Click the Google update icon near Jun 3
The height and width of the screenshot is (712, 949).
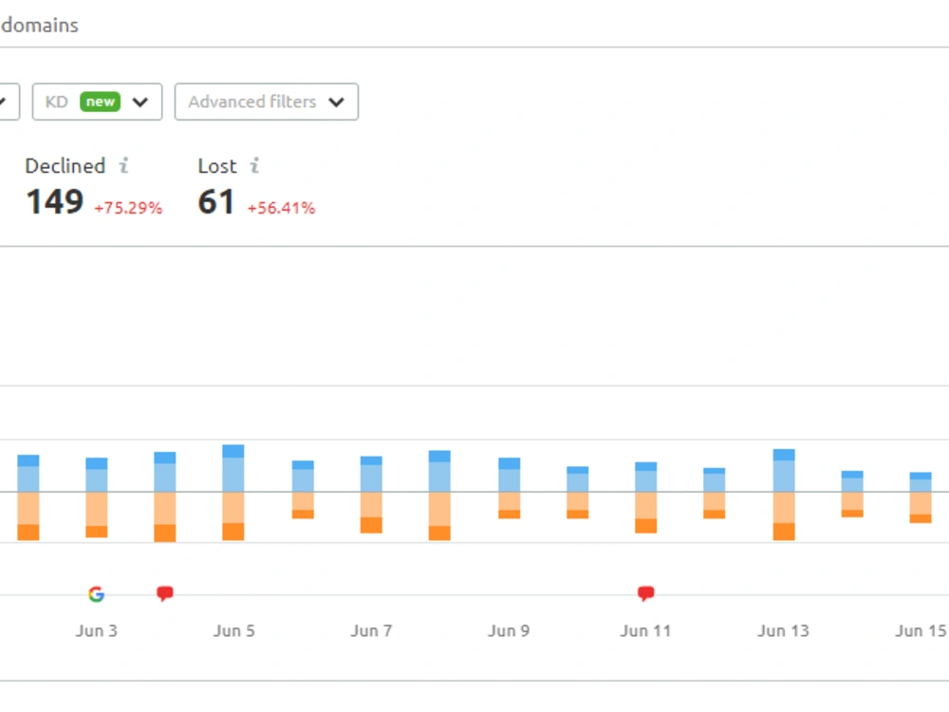(96, 594)
